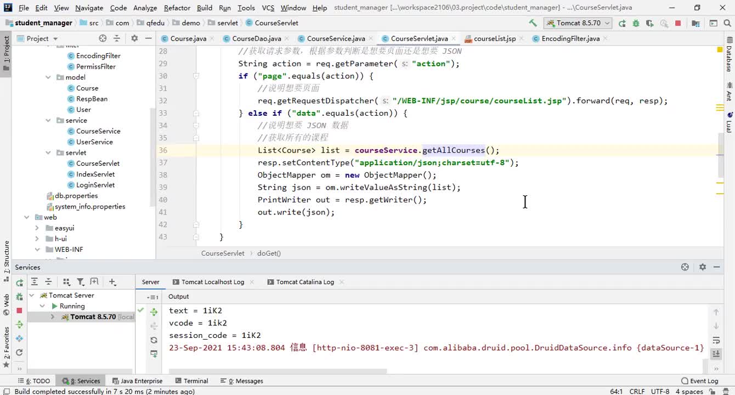Collapse all in Project panel header
The width and height of the screenshot is (735, 395).
[116, 38]
